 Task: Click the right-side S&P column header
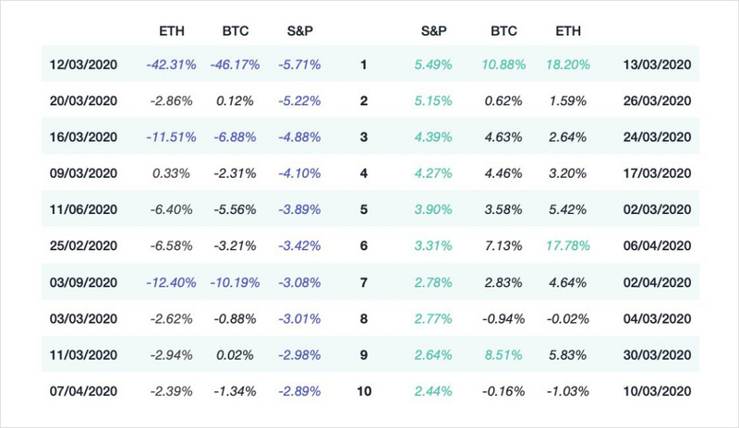(x=437, y=31)
